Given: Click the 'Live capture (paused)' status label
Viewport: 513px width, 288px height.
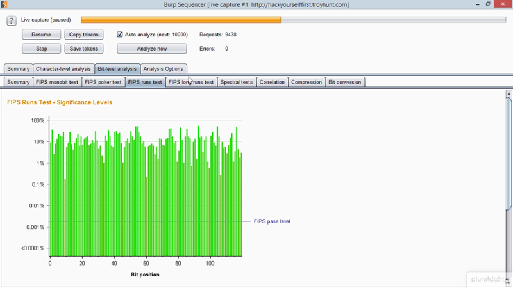Looking at the screenshot, I should click(46, 20).
